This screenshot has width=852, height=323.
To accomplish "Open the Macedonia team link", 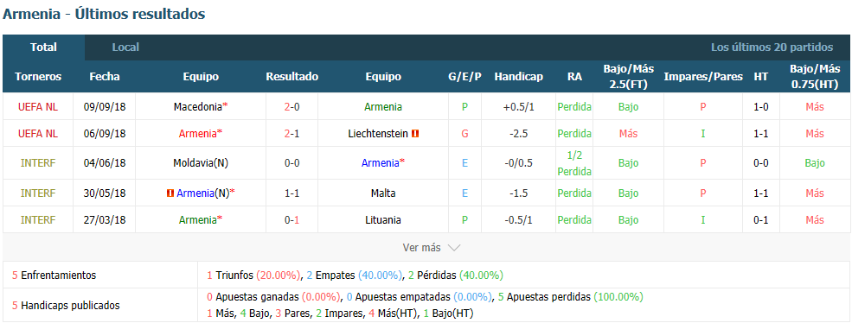I will click(198, 107).
